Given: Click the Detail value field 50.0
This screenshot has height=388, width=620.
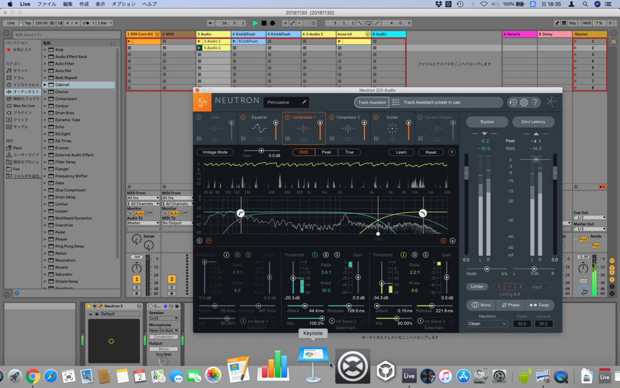Looking at the screenshot, I should tap(522, 324).
